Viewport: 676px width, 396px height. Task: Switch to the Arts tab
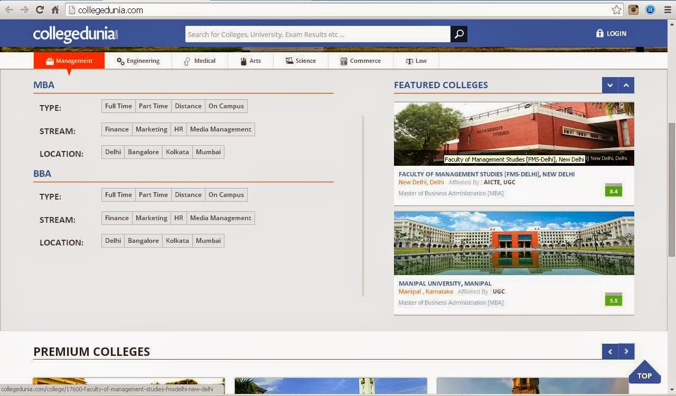click(x=250, y=61)
